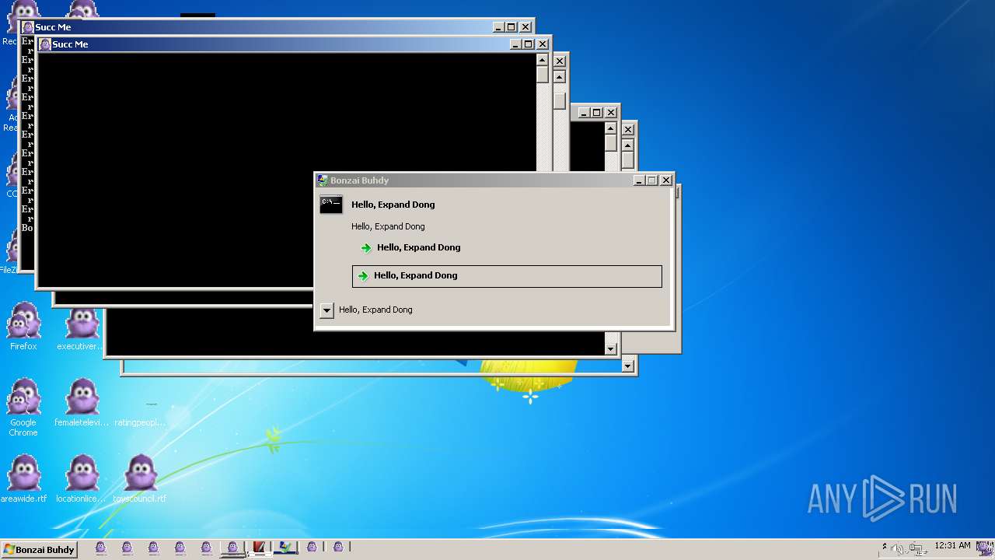995x560 pixels.
Task: Click the Bonzi icon right of the clock
Action: pyautogui.click(x=983, y=548)
